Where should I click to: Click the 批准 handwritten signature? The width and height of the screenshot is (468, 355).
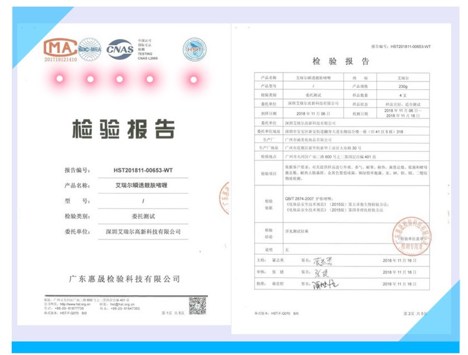(325, 285)
